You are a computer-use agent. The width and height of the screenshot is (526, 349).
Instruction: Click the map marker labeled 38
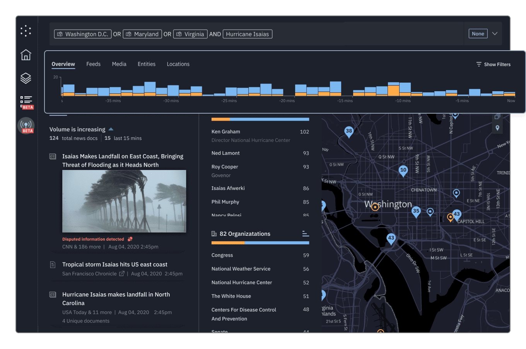click(349, 131)
